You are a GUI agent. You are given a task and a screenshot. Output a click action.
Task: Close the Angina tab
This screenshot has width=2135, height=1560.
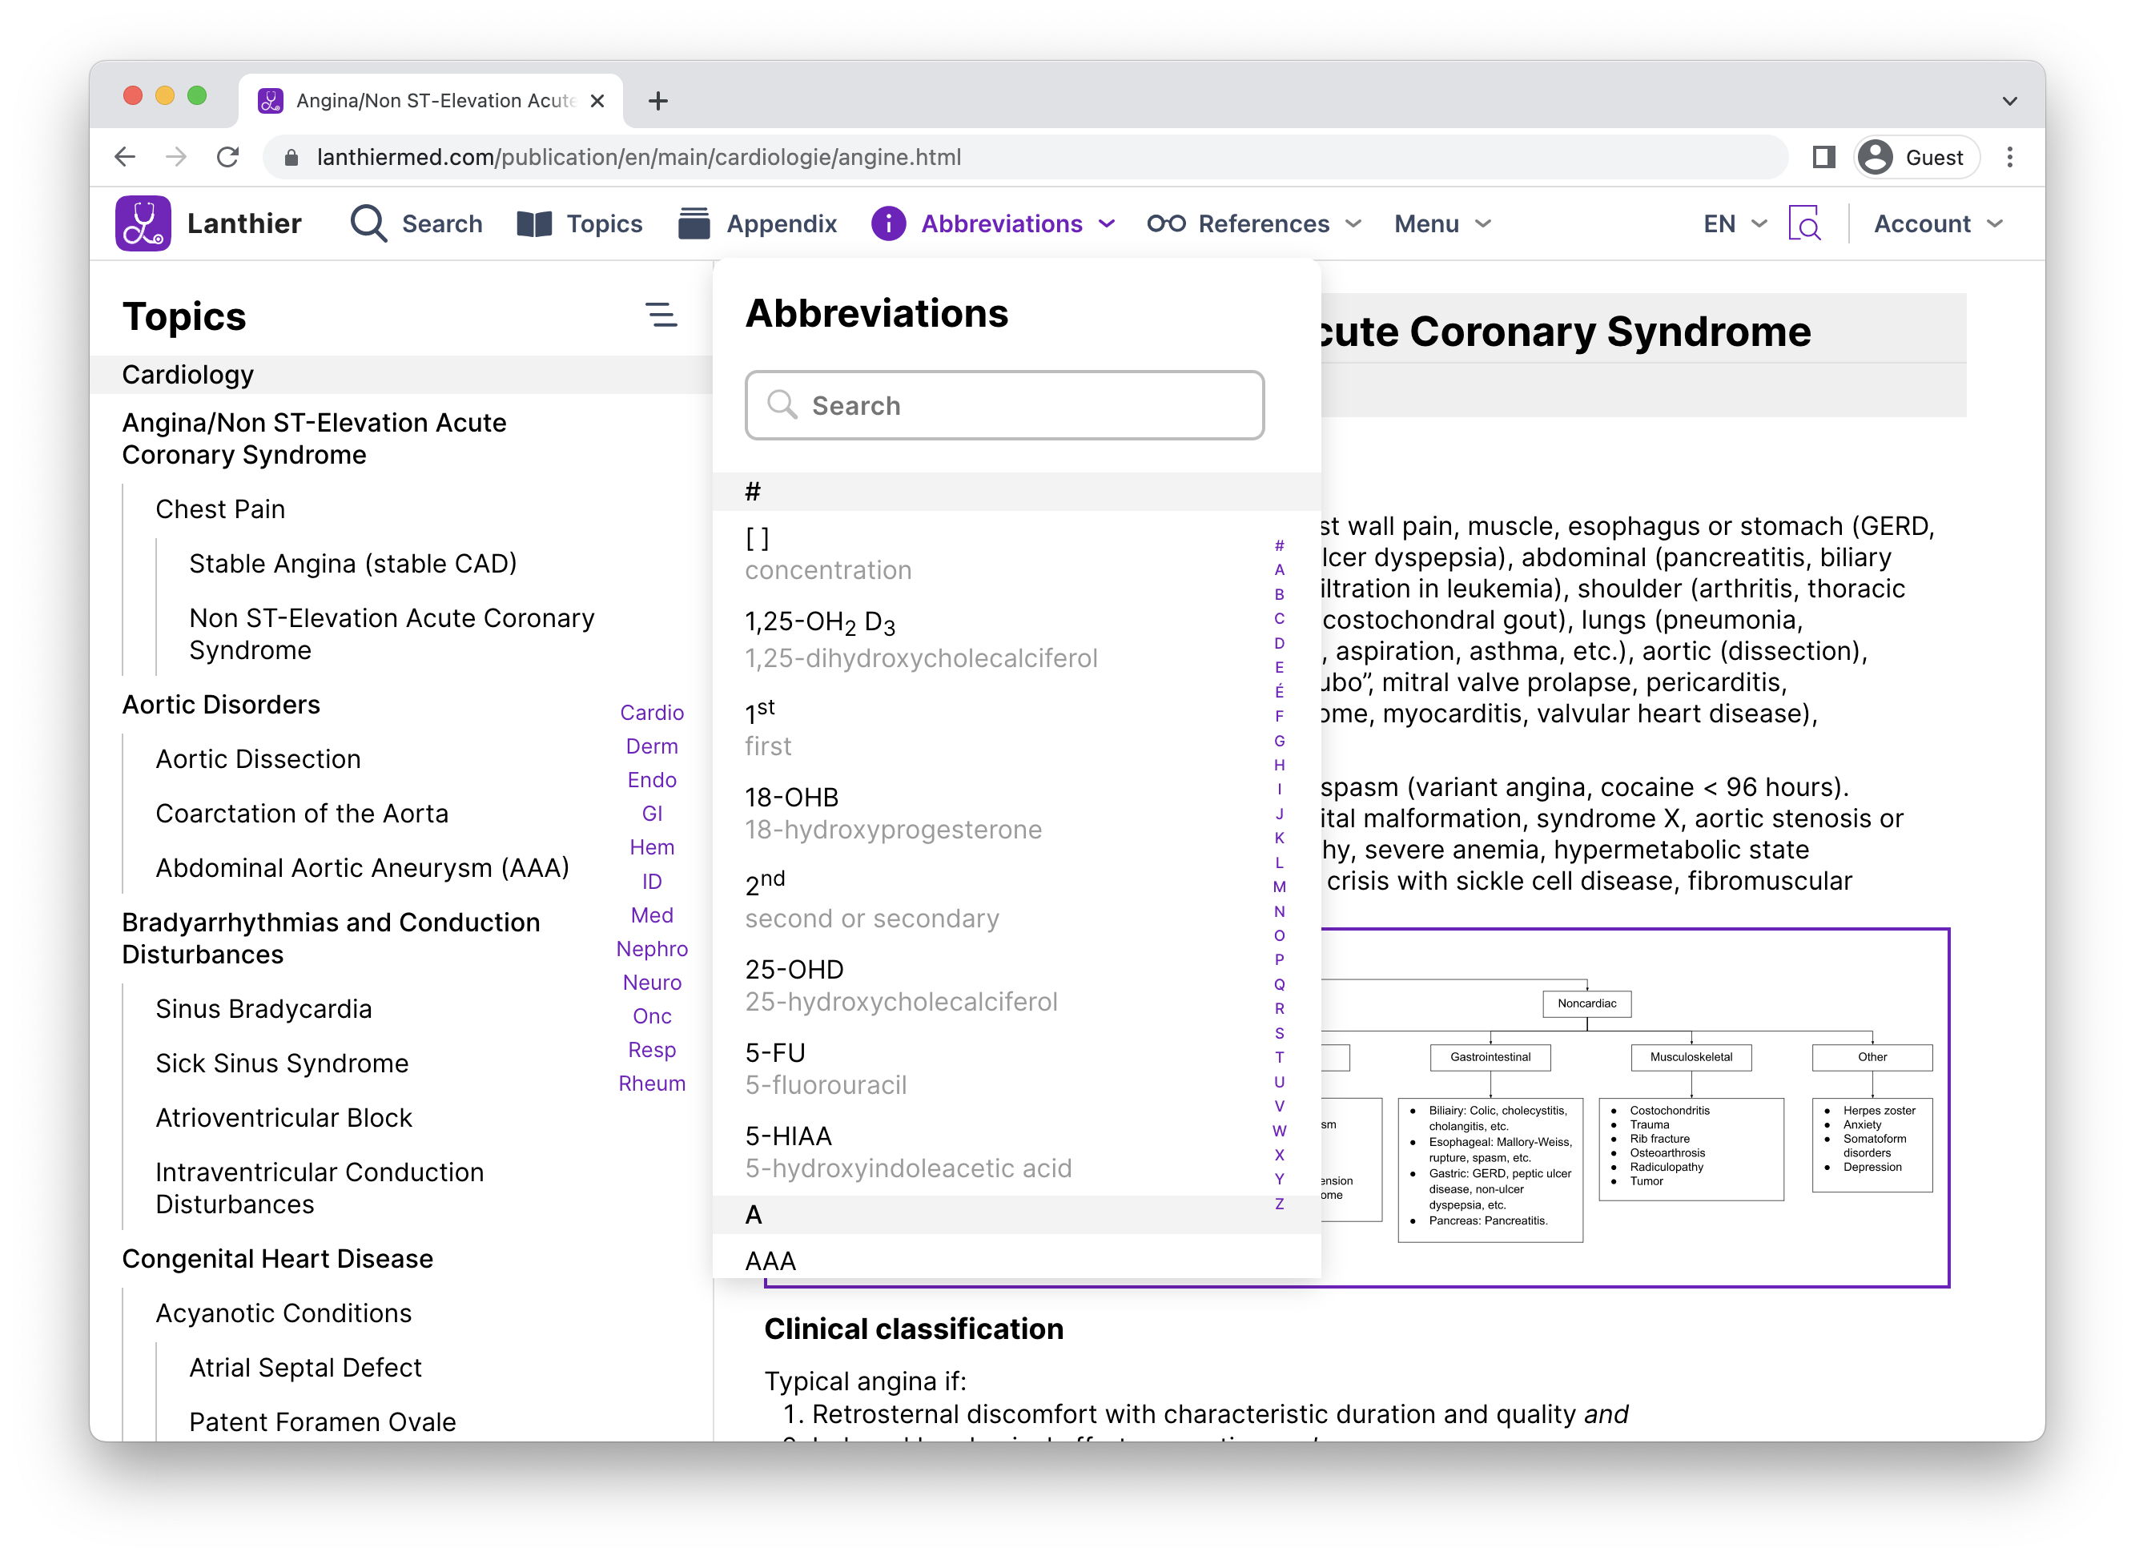click(x=597, y=101)
